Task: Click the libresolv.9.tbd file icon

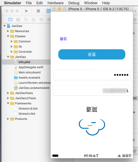Action: pyautogui.click(x=16, y=108)
